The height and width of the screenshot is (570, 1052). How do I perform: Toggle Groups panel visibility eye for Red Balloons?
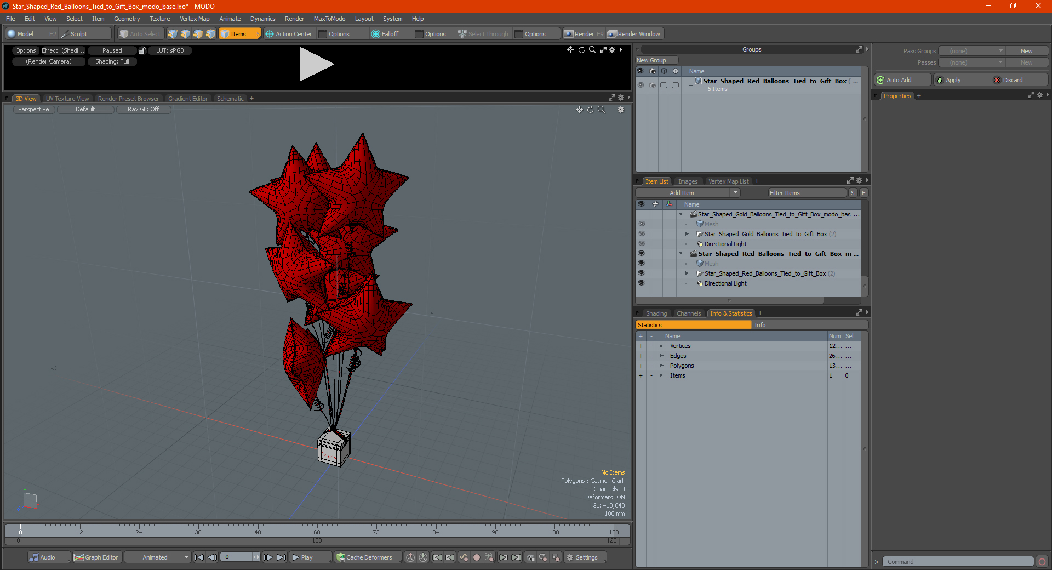641,85
